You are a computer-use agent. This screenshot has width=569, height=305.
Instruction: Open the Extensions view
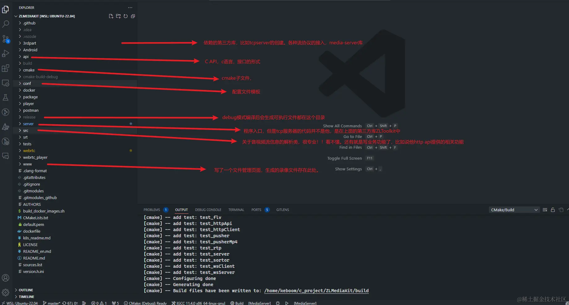(x=6, y=68)
